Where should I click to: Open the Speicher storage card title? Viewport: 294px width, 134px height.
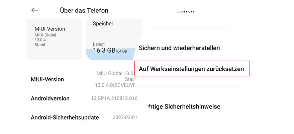(x=103, y=23)
